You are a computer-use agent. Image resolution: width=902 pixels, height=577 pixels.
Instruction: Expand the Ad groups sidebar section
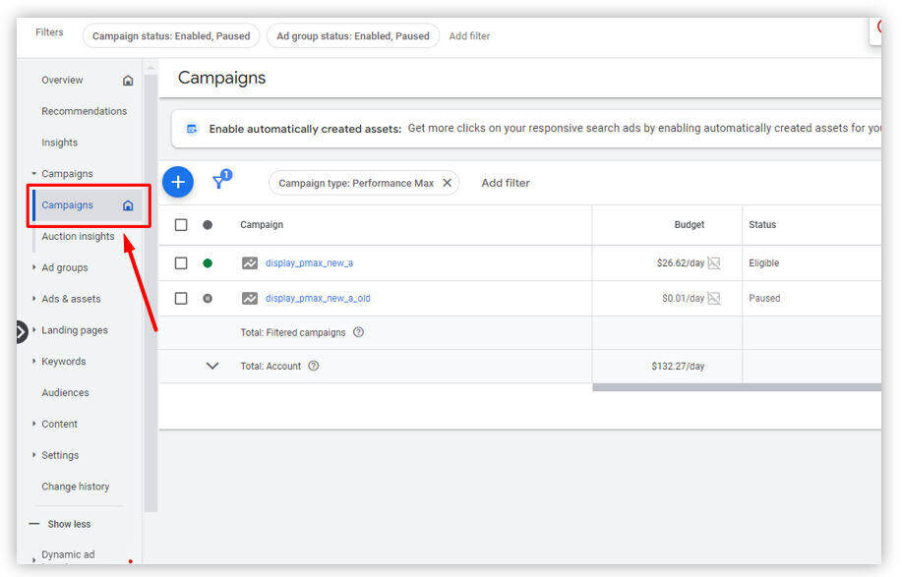click(33, 267)
